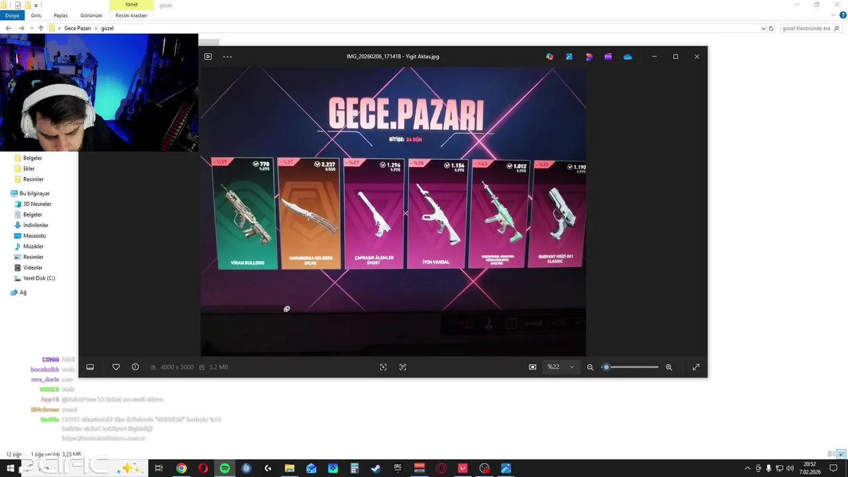Enter full screen with the expand arrows icon
The width and height of the screenshot is (848, 477).
point(696,367)
